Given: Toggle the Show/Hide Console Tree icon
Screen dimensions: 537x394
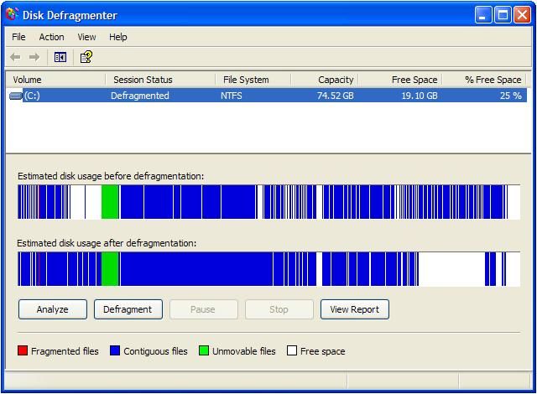Looking at the screenshot, I should coord(60,57).
